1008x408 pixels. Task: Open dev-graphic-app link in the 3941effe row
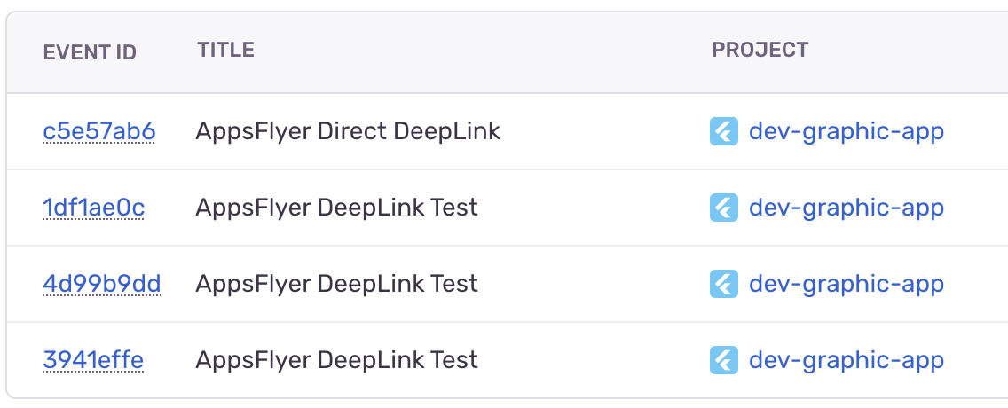[846, 360]
